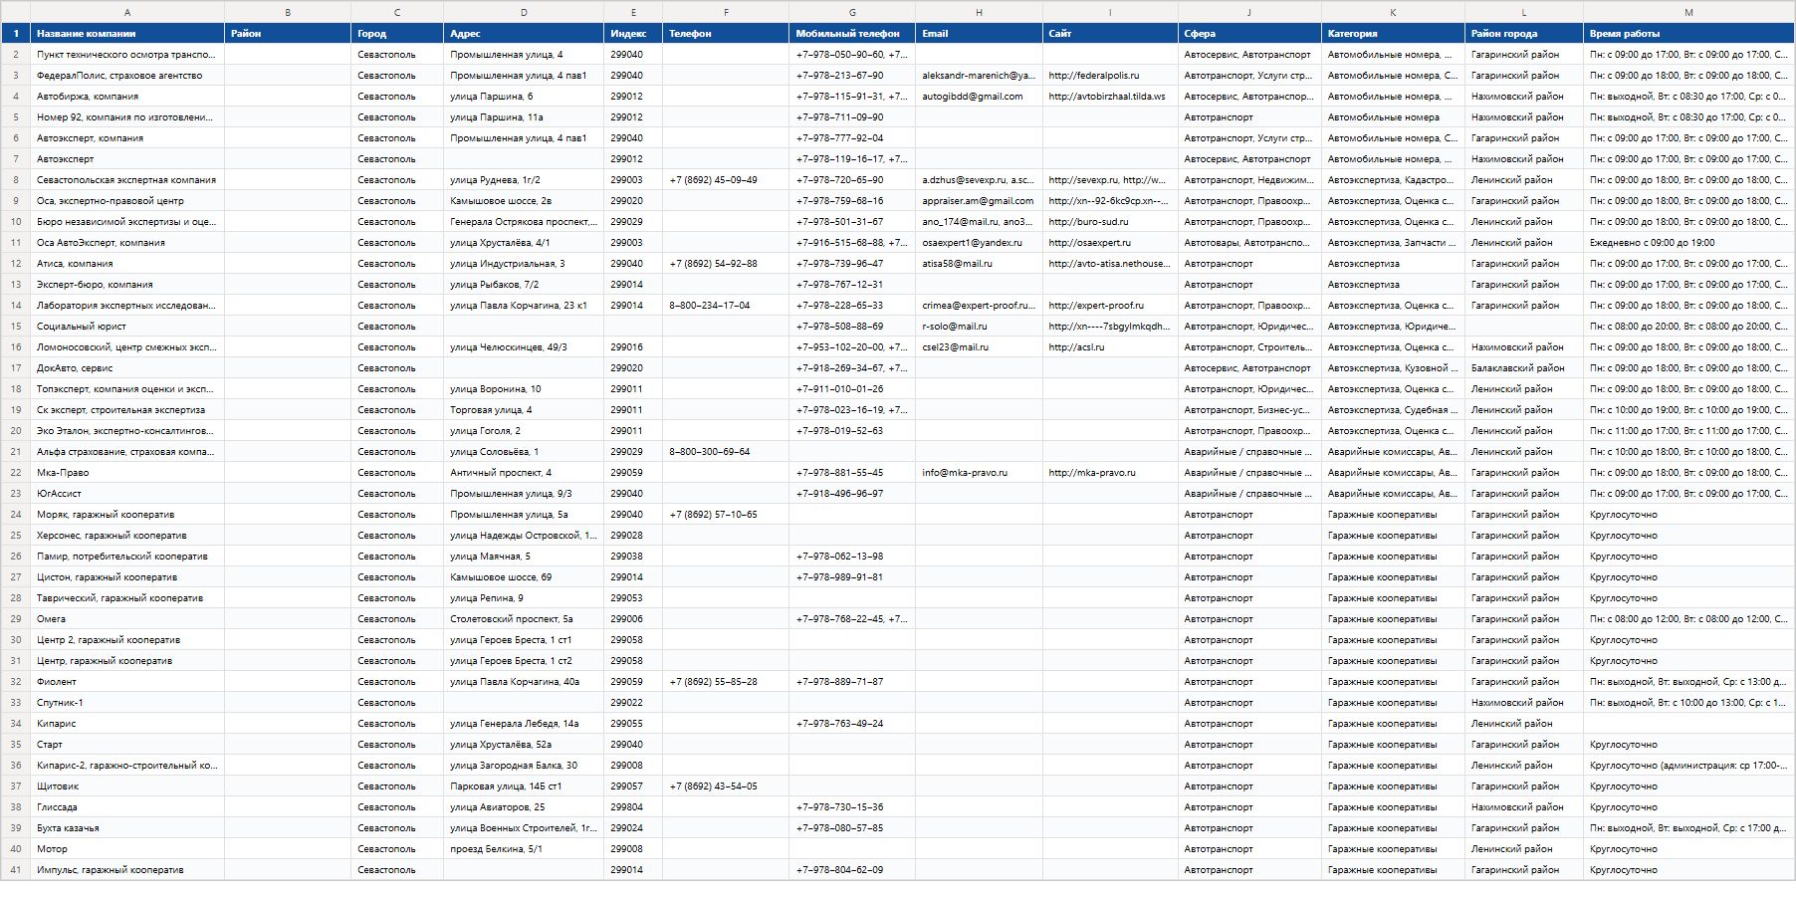Select the column A header letter
The width and height of the screenshot is (1796, 898).
pyautogui.click(x=127, y=12)
